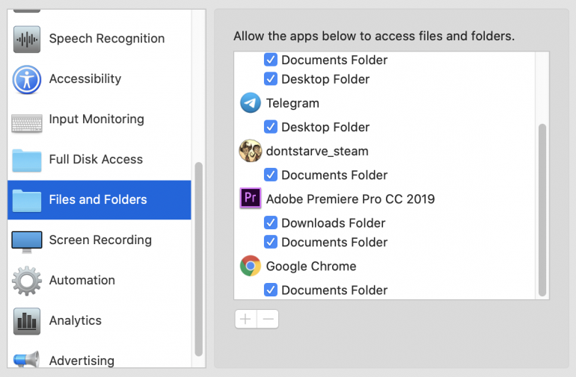Click the Google Chrome app icon
The image size is (576, 377).
click(x=251, y=266)
